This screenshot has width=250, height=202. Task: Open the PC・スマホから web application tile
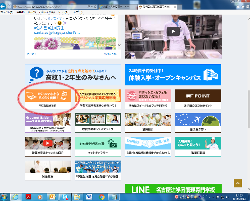tap(48, 99)
